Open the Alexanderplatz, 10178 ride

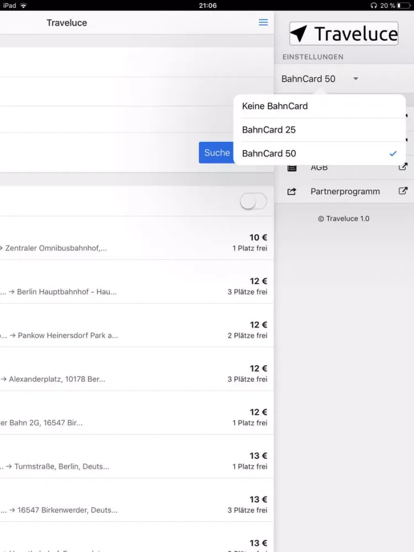click(x=136, y=369)
